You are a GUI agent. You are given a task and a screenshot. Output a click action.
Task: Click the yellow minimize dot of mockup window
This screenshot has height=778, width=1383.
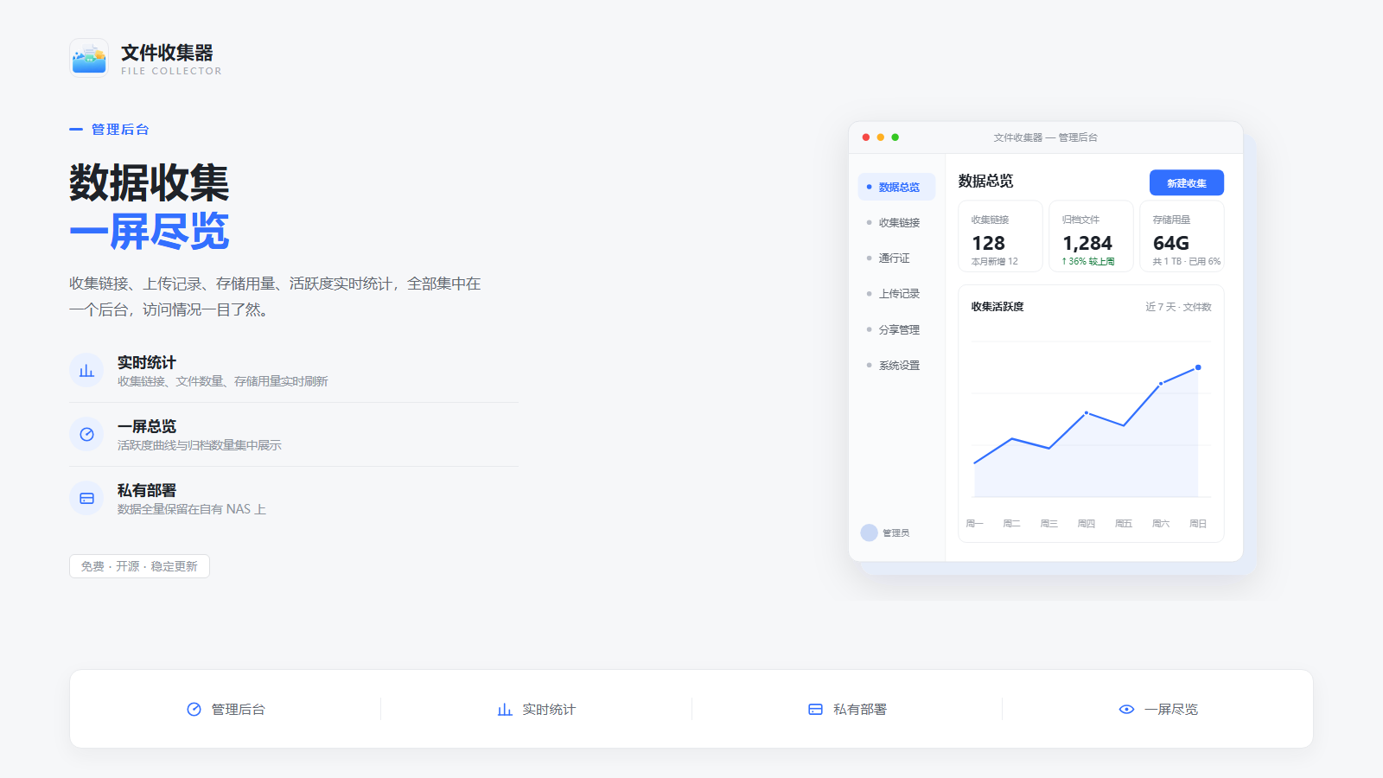(x=881, y=137)
